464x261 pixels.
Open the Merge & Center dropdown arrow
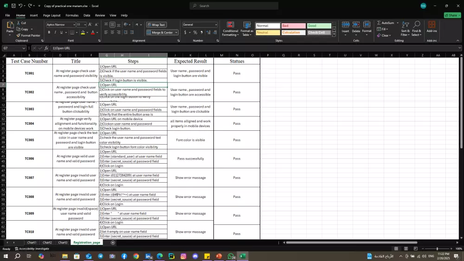[x=176, y=32]
